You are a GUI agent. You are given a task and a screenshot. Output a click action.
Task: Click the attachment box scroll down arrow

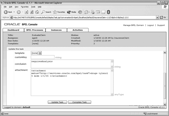coord(112,94)
